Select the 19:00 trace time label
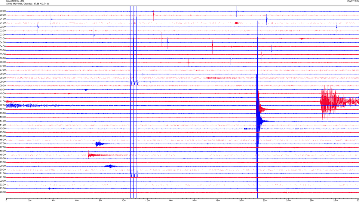 pos(3,159)
